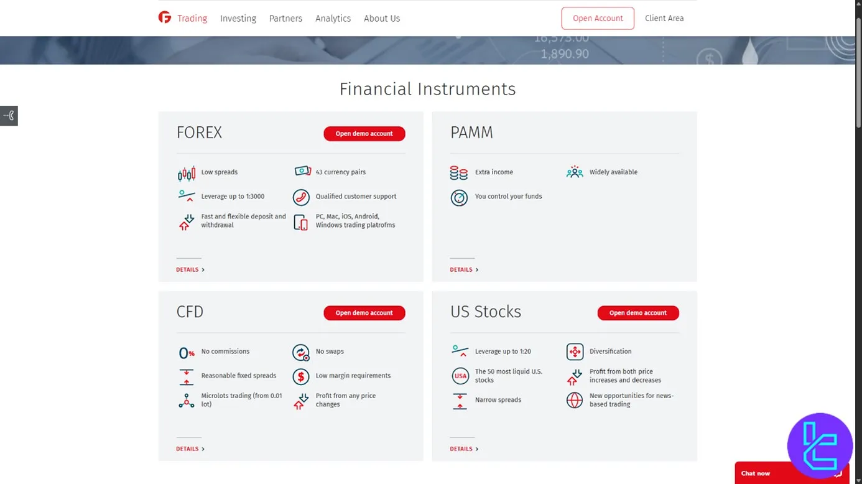Click the USA icon for most liquid stocks

(460, 376)
